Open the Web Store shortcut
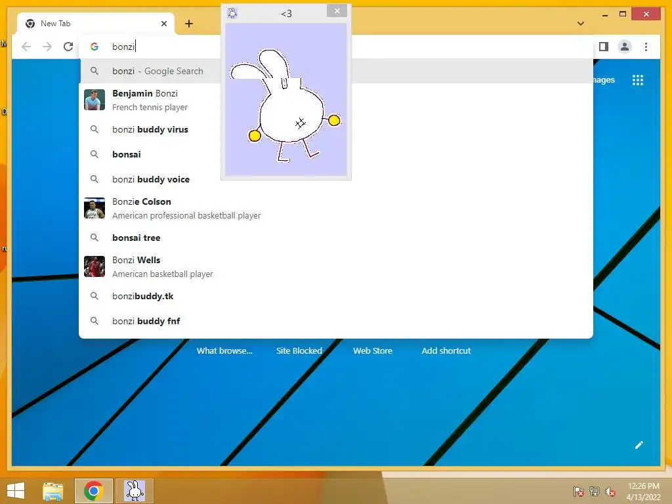 (x=373, y=350)
